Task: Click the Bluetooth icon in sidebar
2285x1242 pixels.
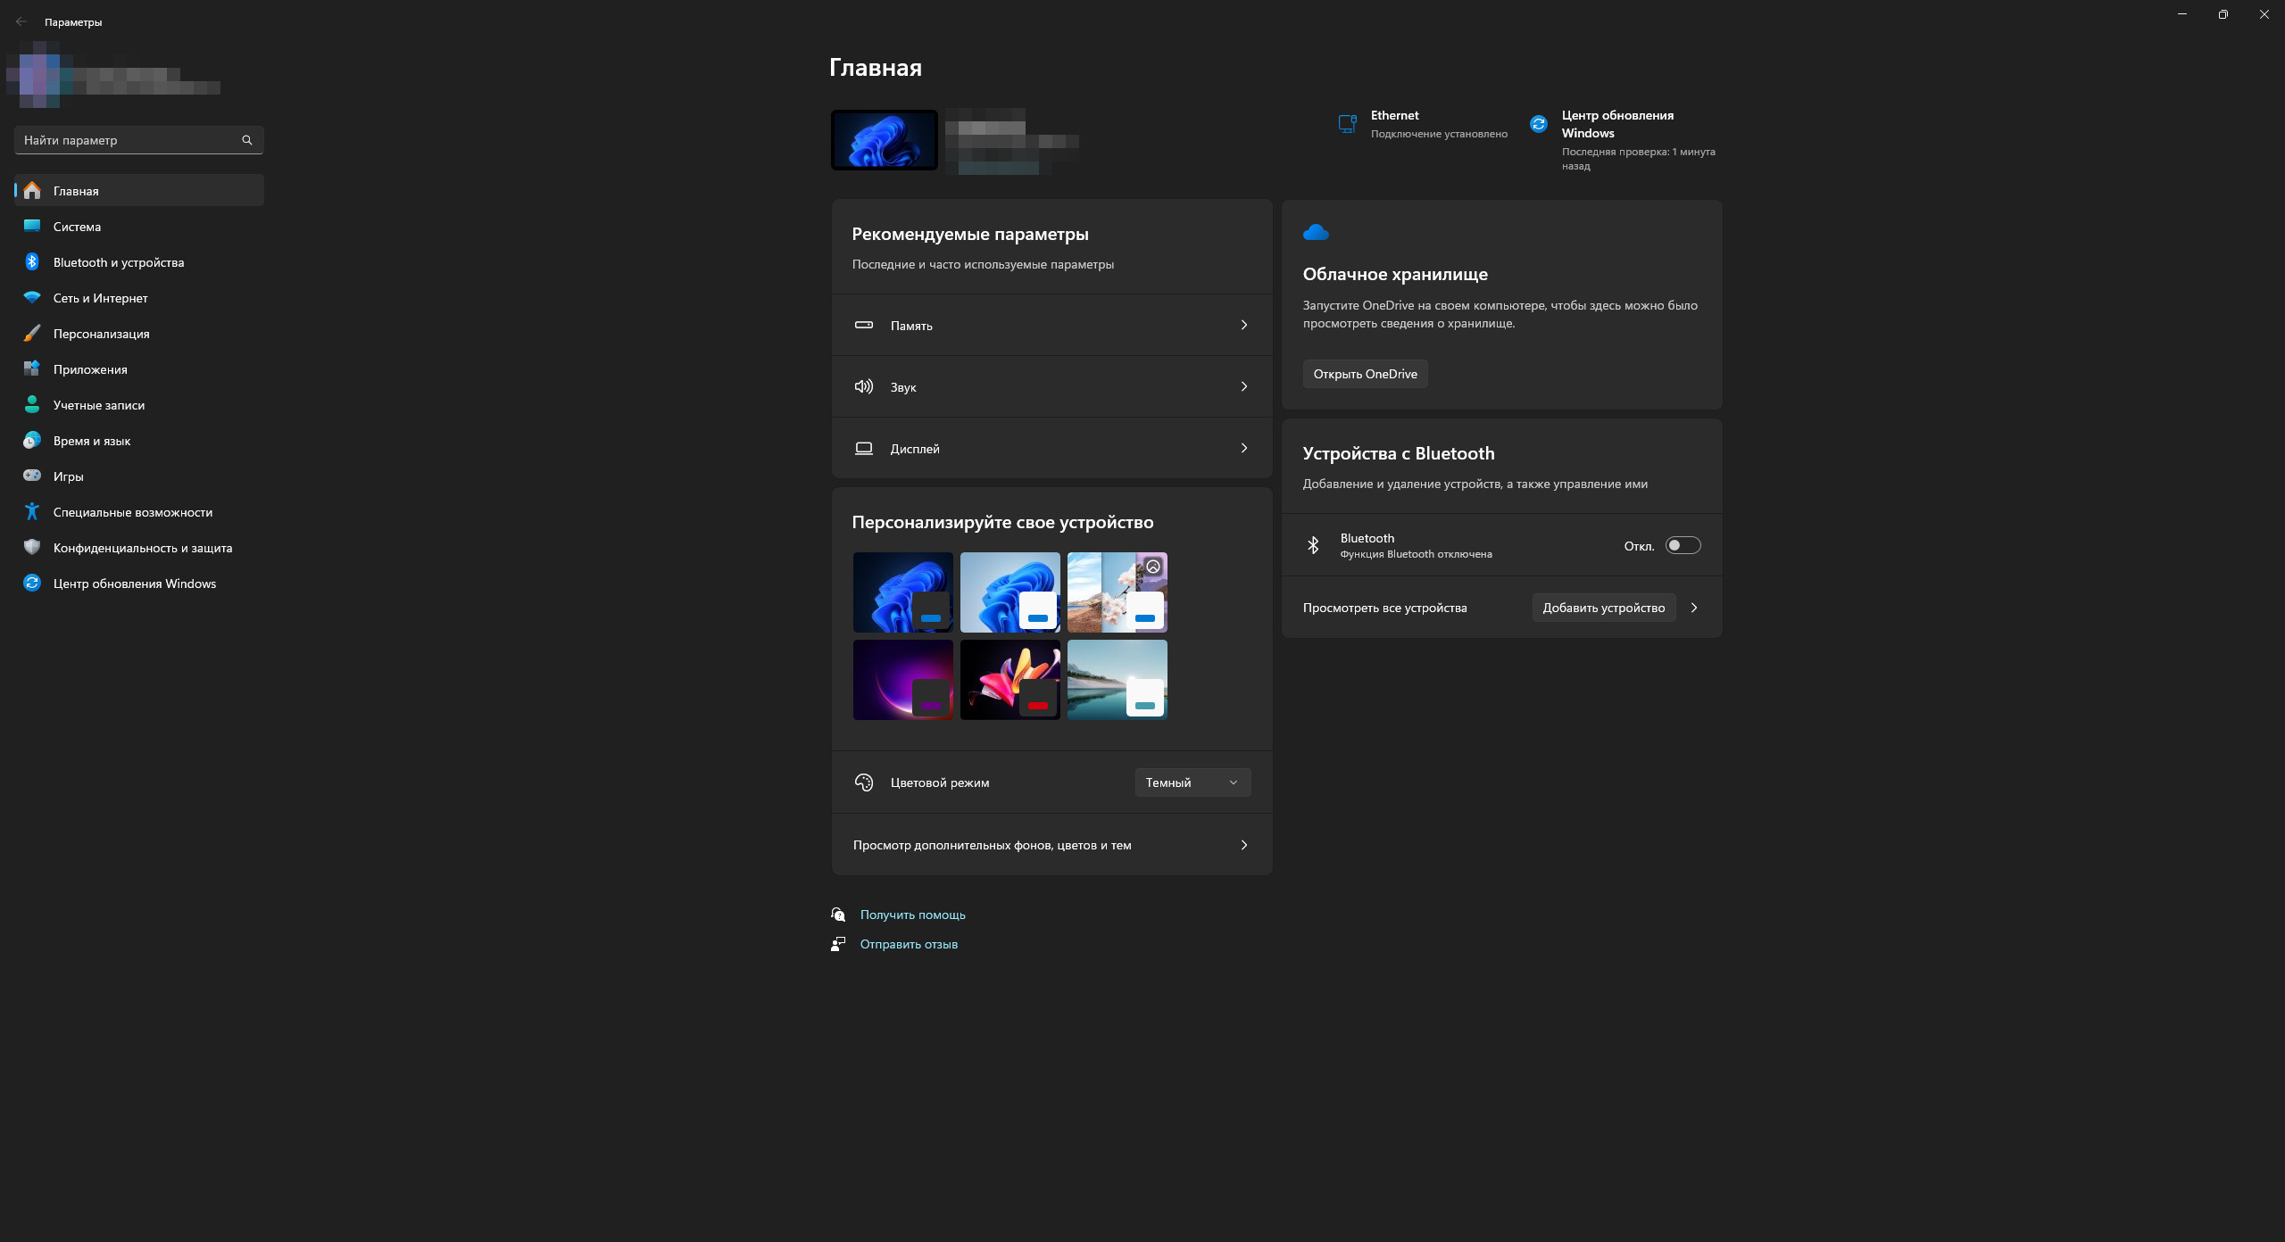Action: (32, 262)
